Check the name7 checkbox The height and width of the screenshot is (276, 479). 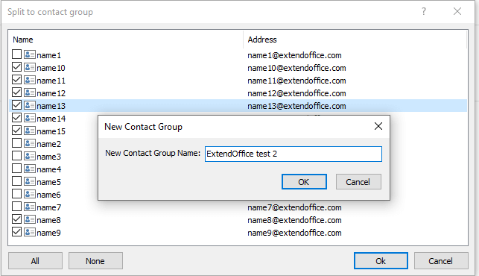coord(16,207)
